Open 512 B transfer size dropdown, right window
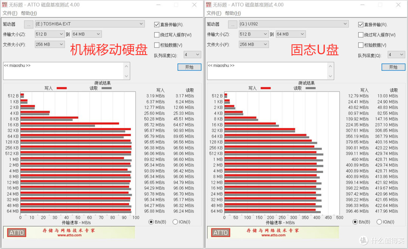This screenshot has height=249, width=408. click(x=254, y=34)
